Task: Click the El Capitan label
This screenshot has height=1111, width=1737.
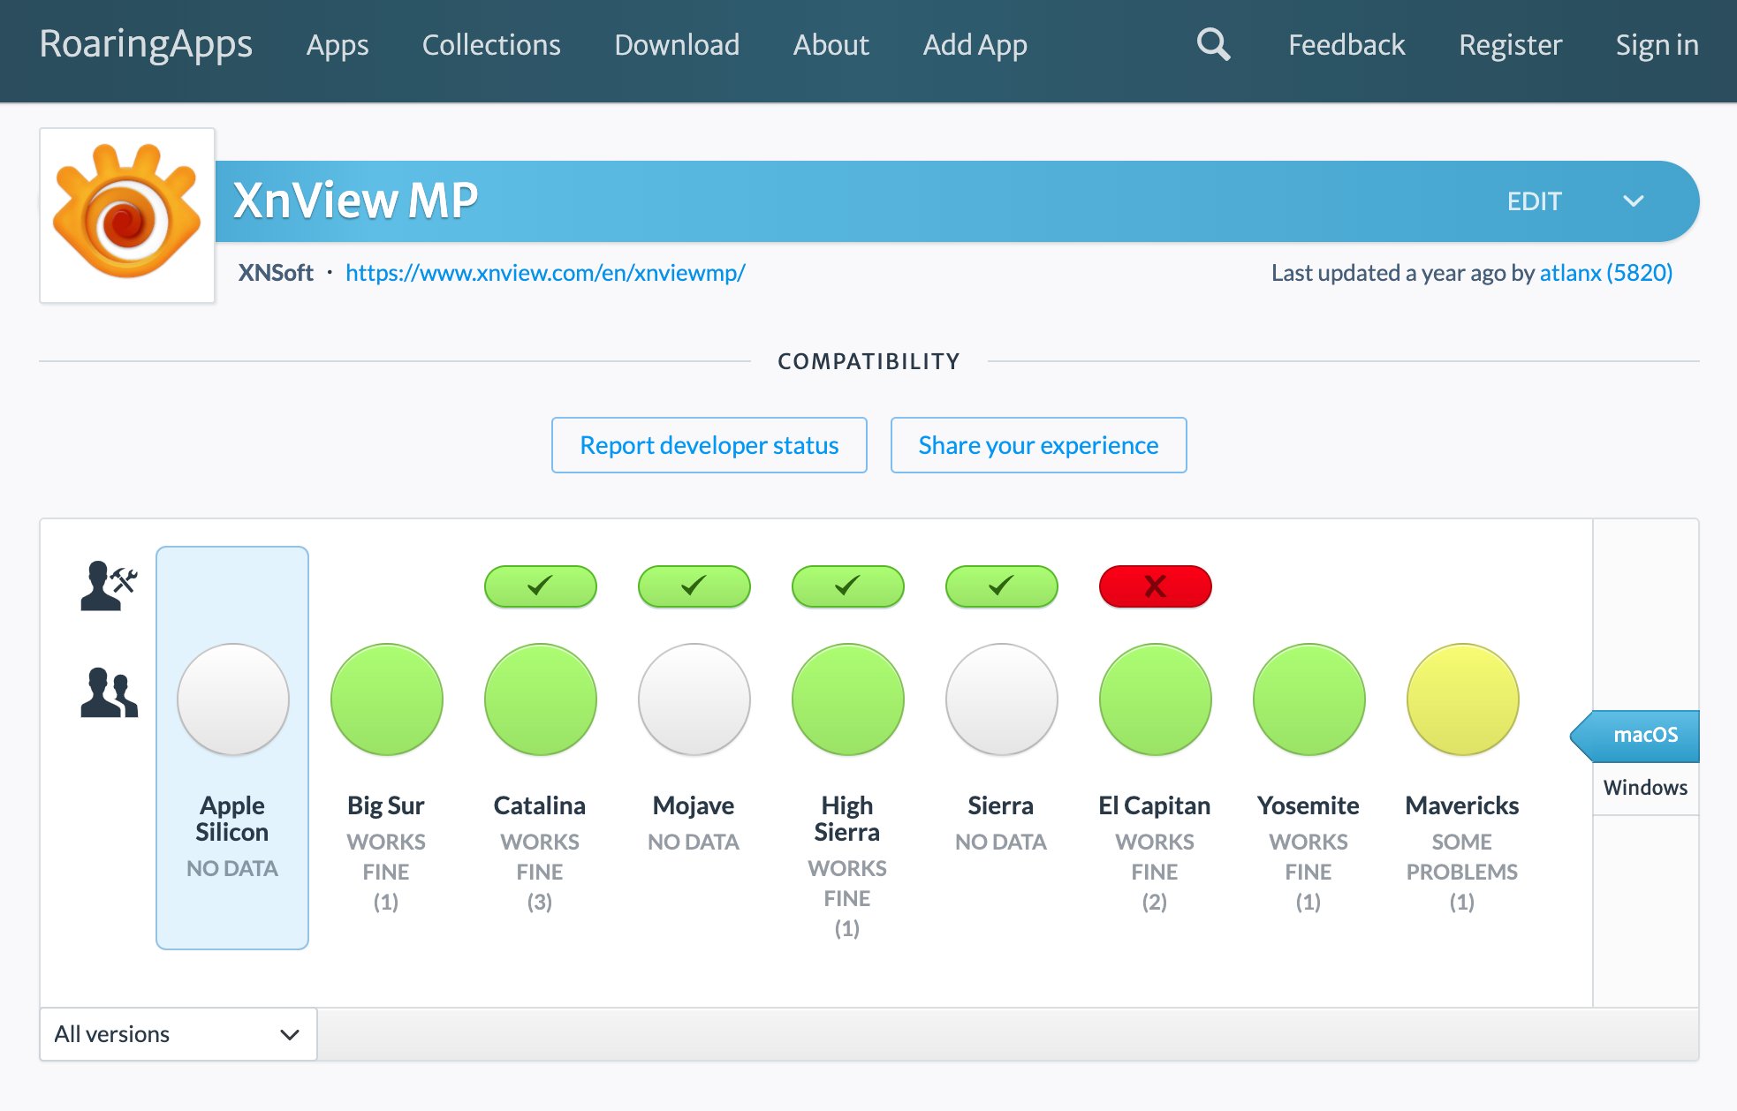Action: [1155, 805]
